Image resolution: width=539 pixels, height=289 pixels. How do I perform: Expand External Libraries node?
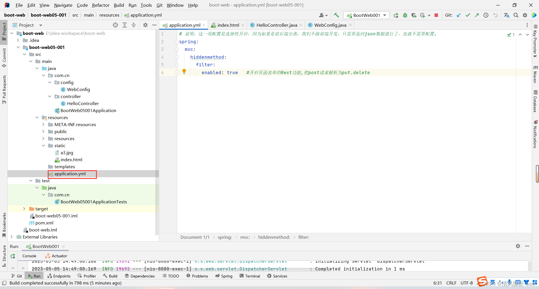12,237
